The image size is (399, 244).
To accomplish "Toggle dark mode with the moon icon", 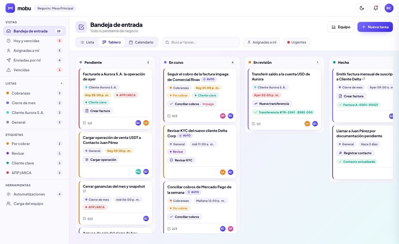I will (x=362, y=8).
